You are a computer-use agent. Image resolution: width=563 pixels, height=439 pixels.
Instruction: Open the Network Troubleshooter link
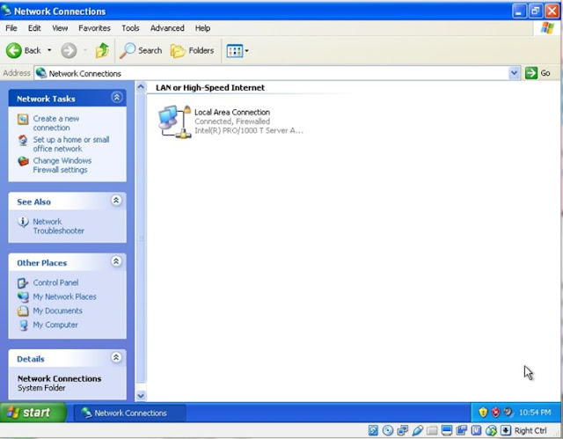(x=59, y=226)
